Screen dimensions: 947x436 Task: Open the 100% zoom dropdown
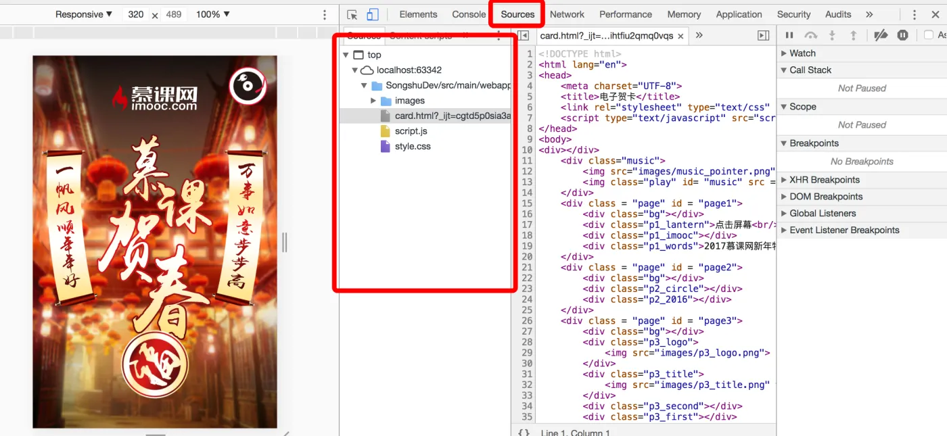click(212, 14)
